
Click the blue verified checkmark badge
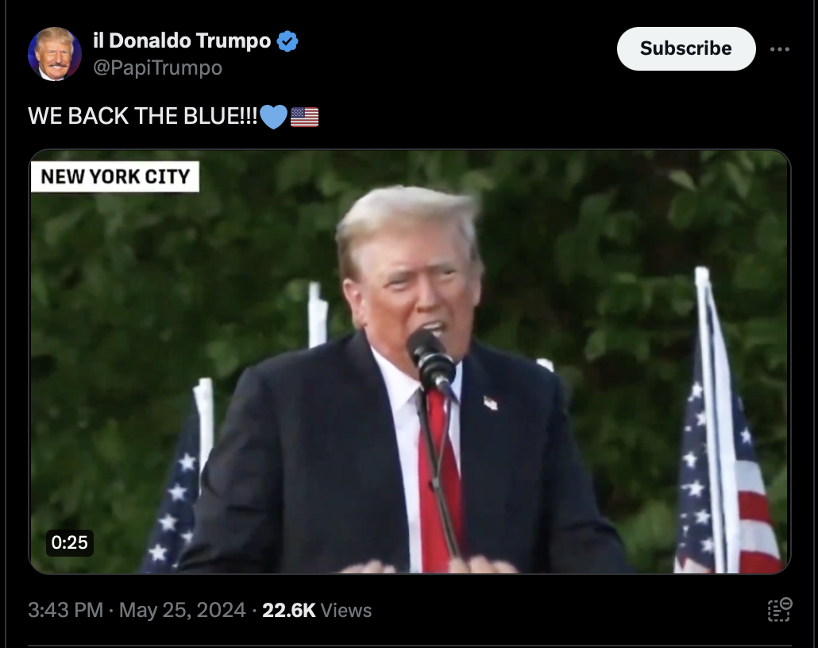click(x=287, y=40)
